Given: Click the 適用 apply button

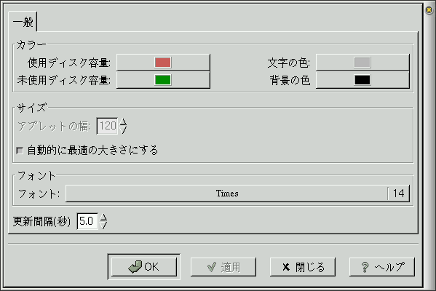Looking at the screenshot, I should click(223, 267).
